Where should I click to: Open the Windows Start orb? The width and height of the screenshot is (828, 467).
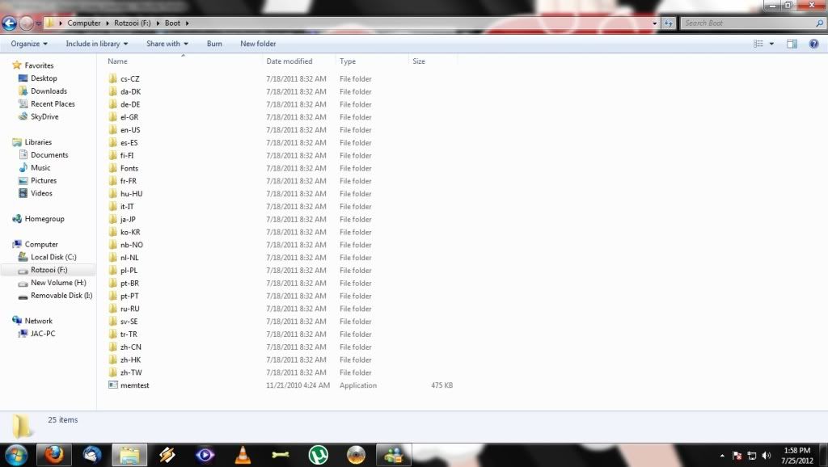pyautogui.click(x=15, y=455)
